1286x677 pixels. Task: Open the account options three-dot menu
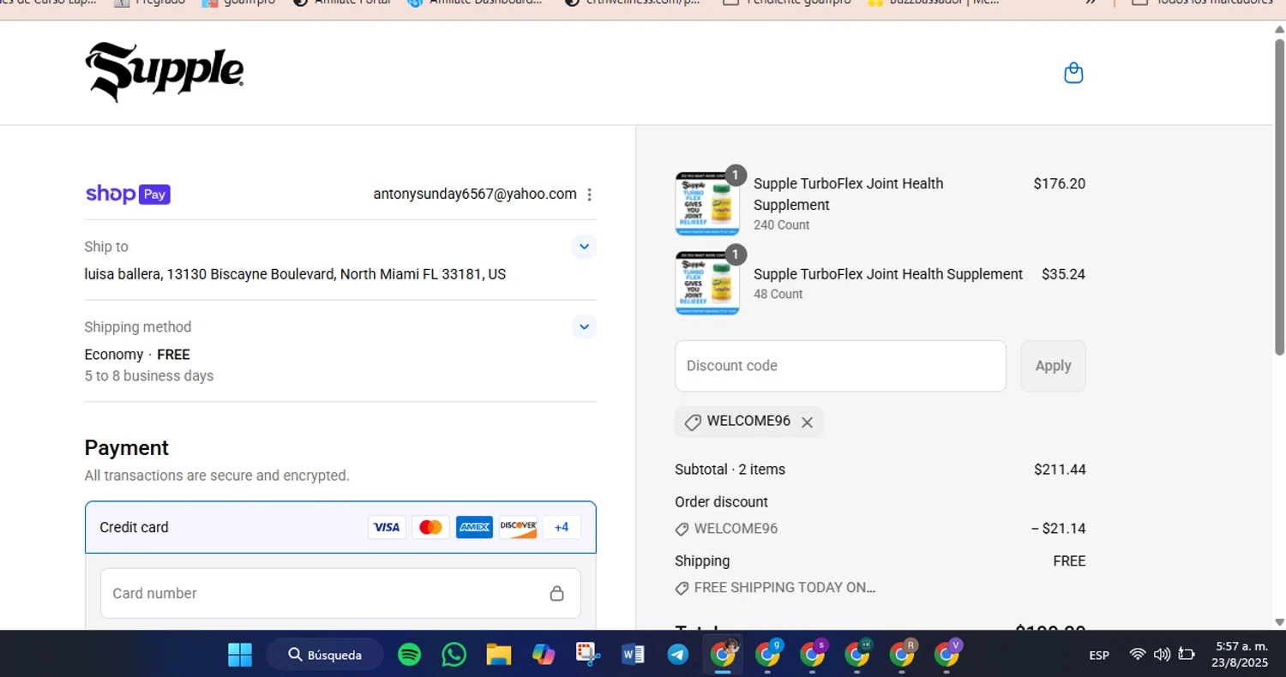click(589, 195)
